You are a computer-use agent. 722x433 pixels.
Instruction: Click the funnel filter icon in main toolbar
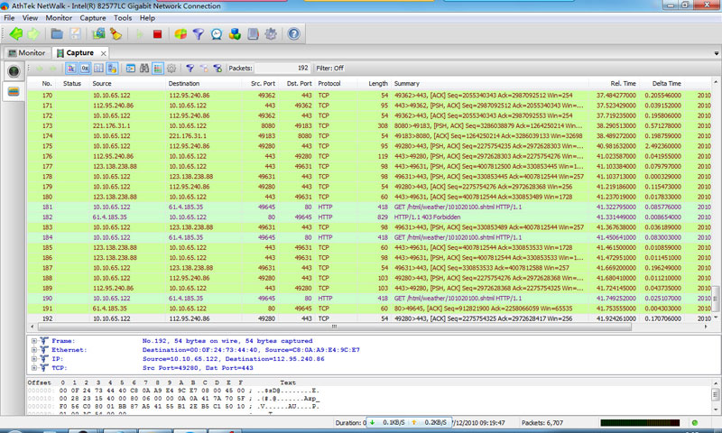tap(197, 34)
